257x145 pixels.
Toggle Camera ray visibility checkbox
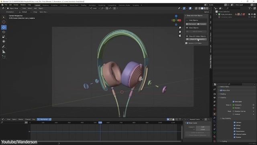[x=235, y=122]
